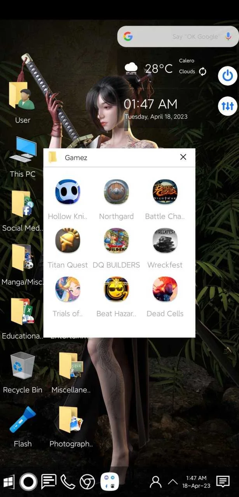Launch Wreckfest racing game
Viewport: 239px width, 497px height.
click(x=165, y=240)
